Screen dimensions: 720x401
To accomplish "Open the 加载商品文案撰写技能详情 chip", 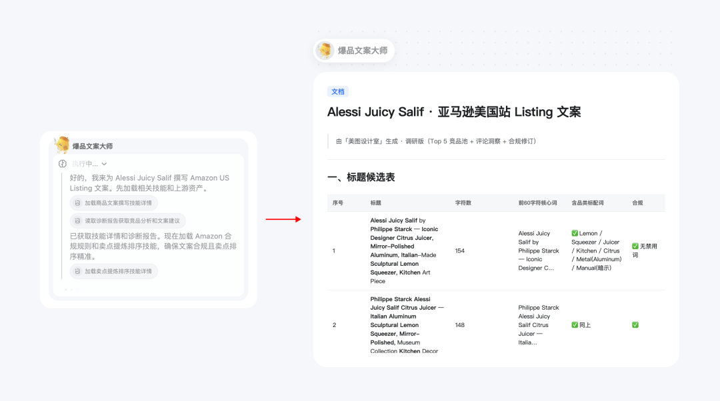I will coord(114,202).
